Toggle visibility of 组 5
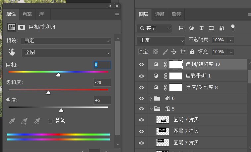Screen dimensions: 251x152 point(141,109)
